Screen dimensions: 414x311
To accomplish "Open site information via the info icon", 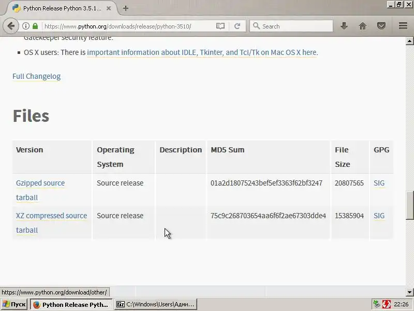I will tap(25, 26).
